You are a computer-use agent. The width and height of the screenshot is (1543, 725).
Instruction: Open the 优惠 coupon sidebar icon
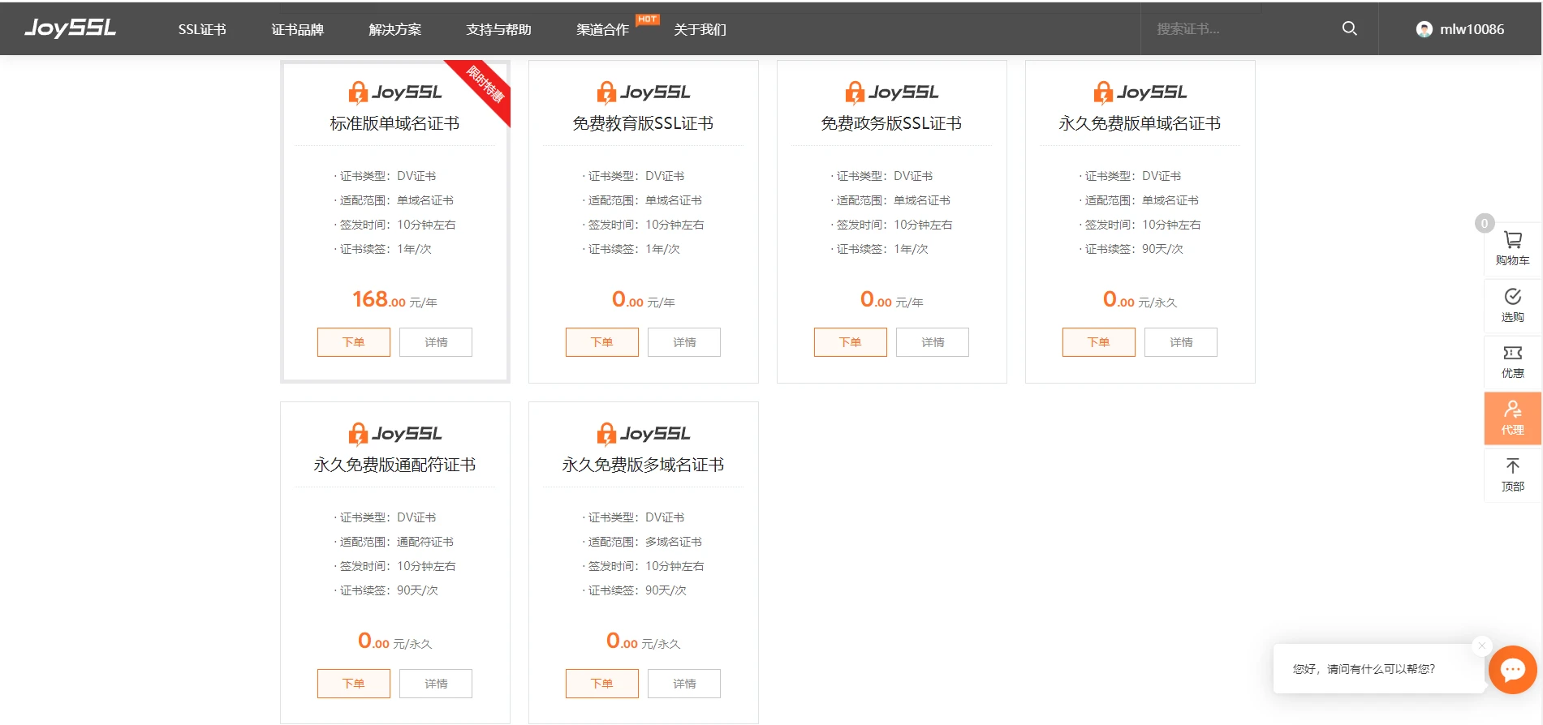point(1512,362)
